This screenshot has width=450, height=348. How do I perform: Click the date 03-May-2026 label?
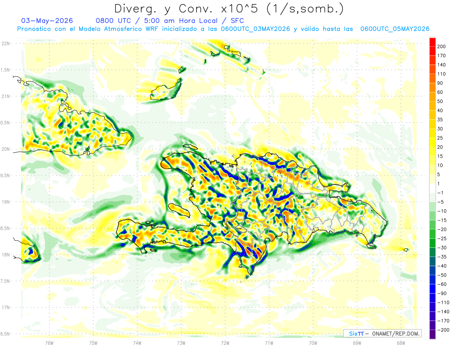[47, 20]
